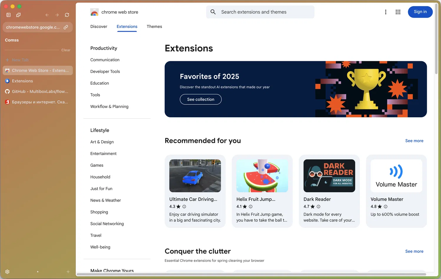The image size is (441, 279).
Task: Clear tabs in the Comss space
Action: click(66, 50)
